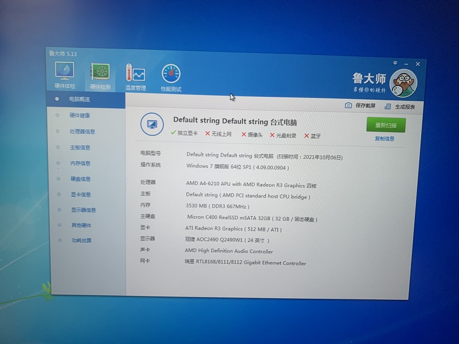Click the 'AMD High Definition Audio Controller' text

[228, 251]
